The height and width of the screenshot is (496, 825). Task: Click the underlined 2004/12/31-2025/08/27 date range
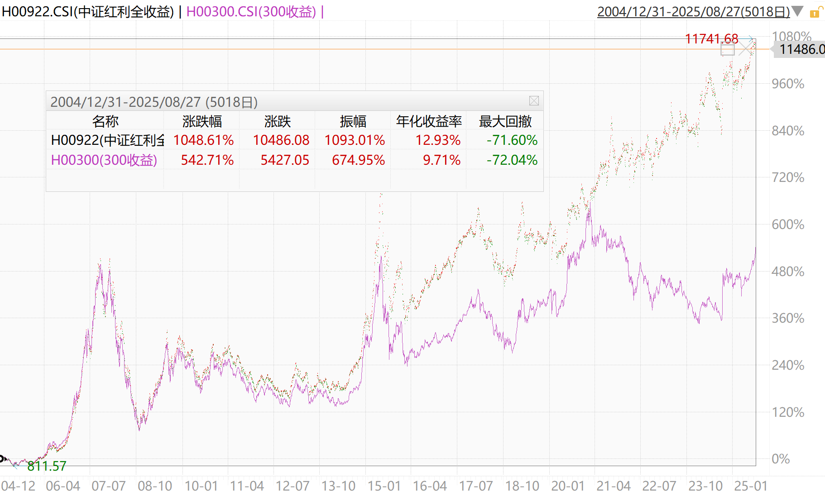point(693,12)
